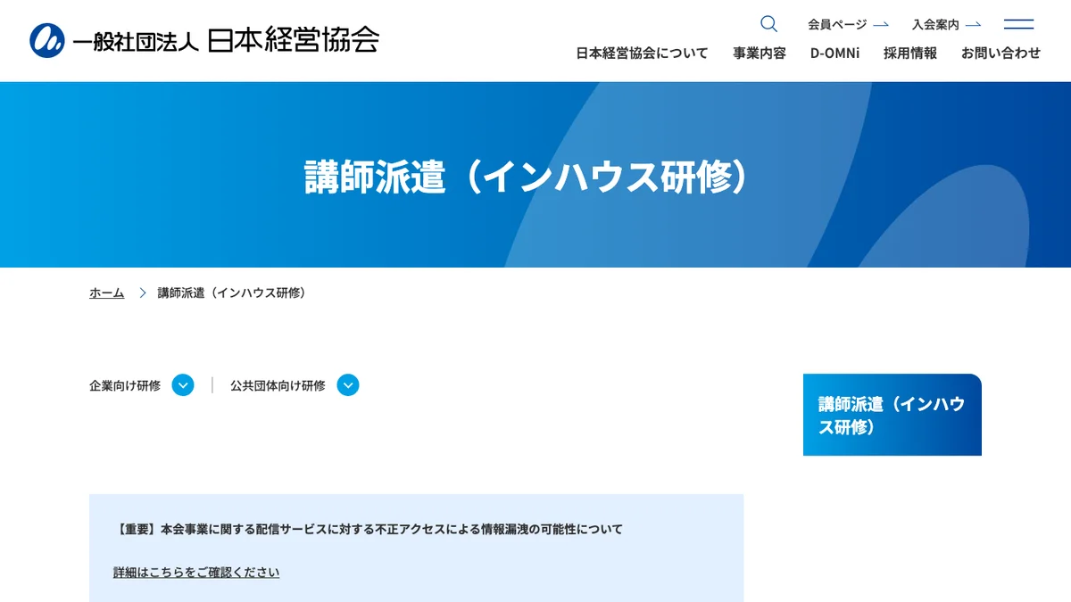Open the 採用情報 menu item
Screen dimensions: 1071x602
tap(910, 54)
